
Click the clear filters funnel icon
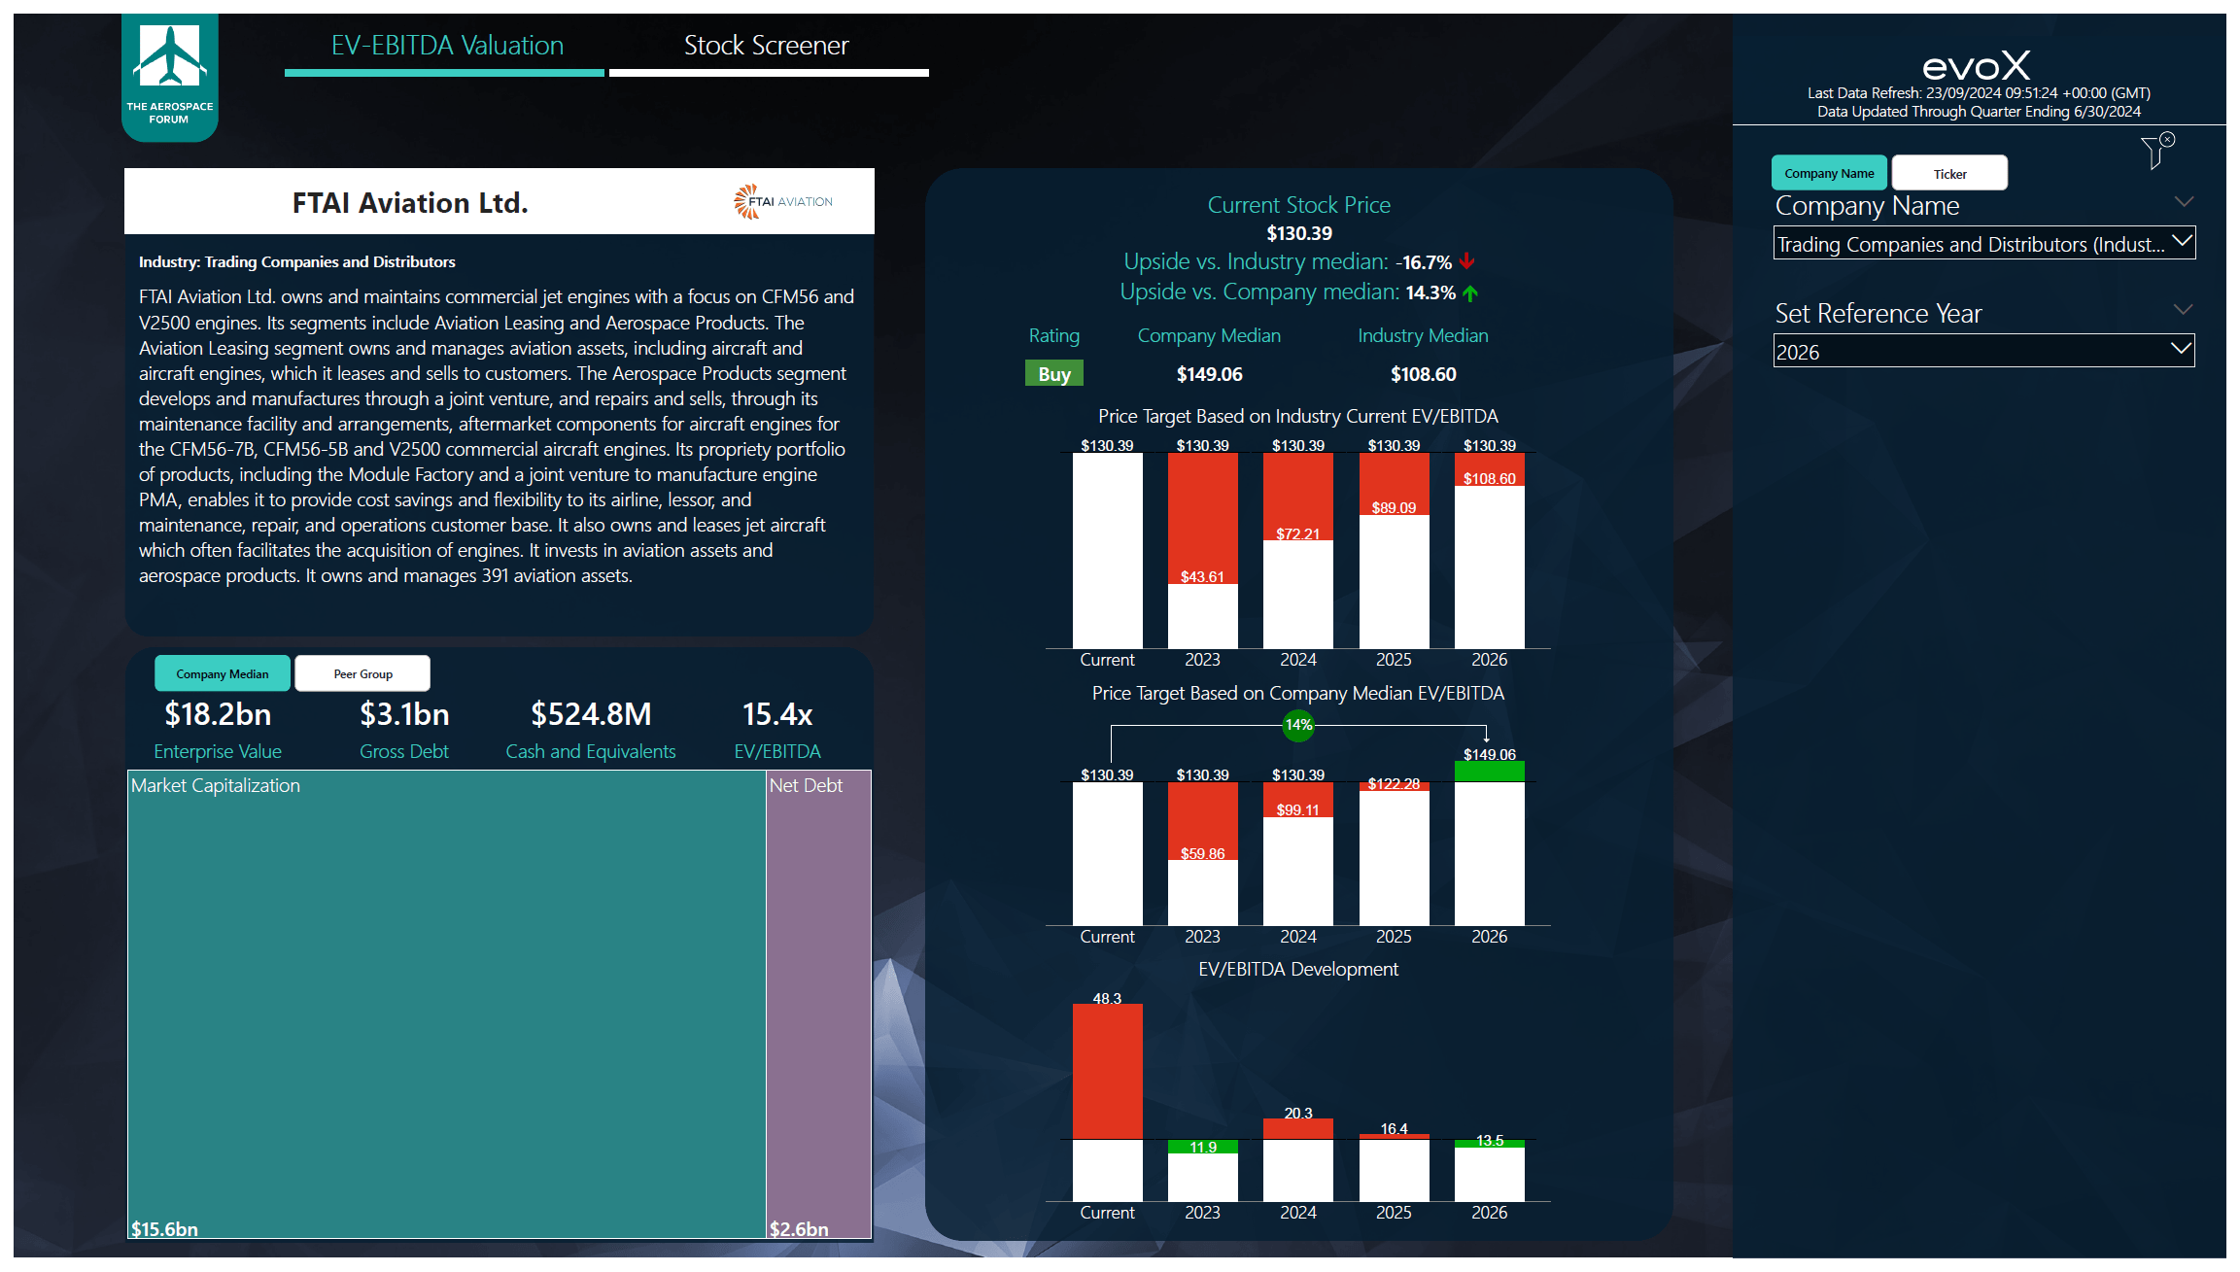[2157, 152]
